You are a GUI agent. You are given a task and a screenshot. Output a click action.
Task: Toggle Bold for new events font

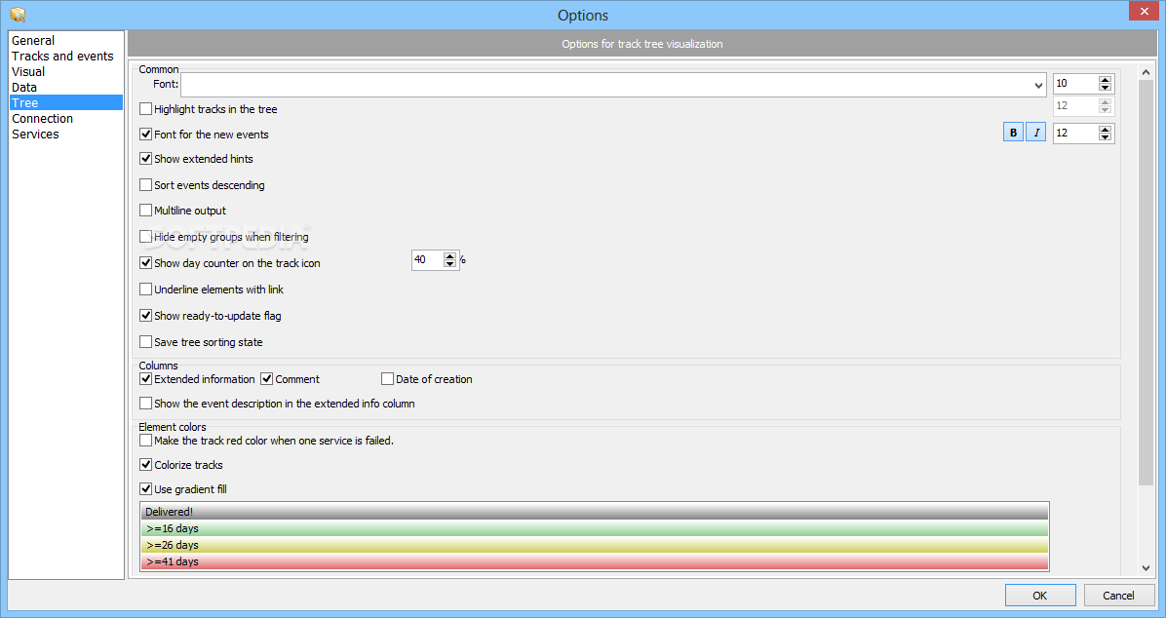coord(1013,133)
